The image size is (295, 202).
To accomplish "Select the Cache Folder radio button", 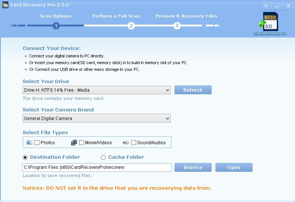I will point(103,157).
